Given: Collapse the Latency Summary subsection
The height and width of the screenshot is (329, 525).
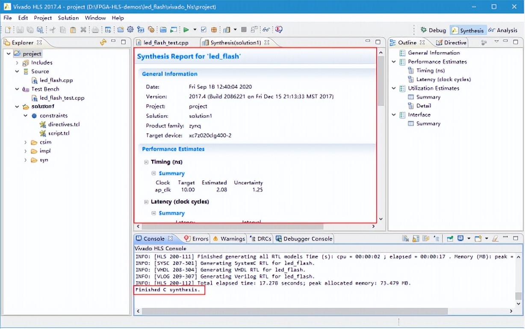Looking at the screenshot, I should pyautogui.click(x=154, y=213).
